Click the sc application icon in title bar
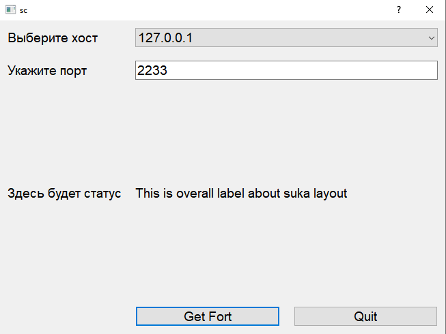446x334 pixels. coord(10,10)
